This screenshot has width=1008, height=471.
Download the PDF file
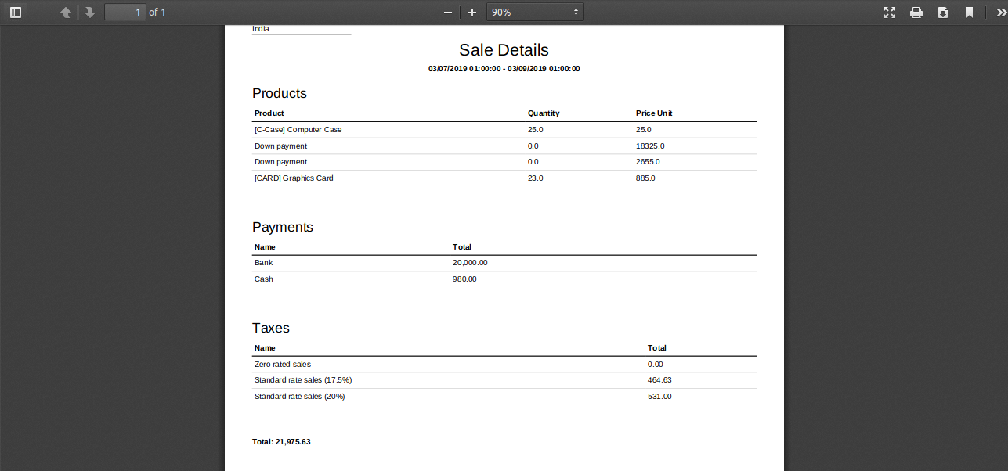pos(943,13)
